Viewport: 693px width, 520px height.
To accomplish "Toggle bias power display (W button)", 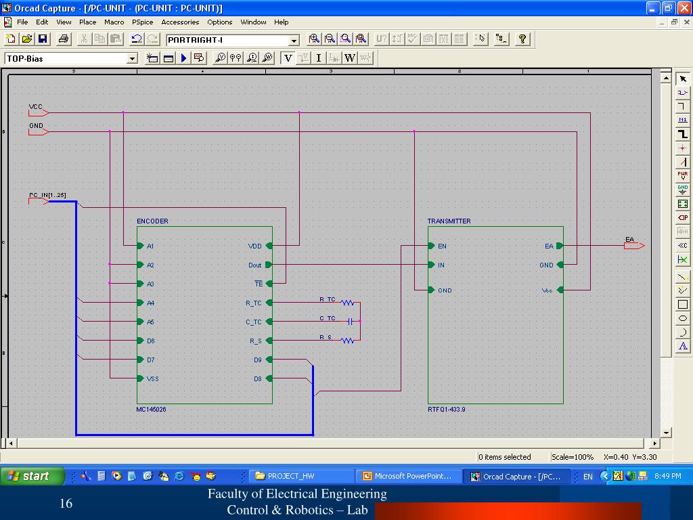I will [350, 58].
